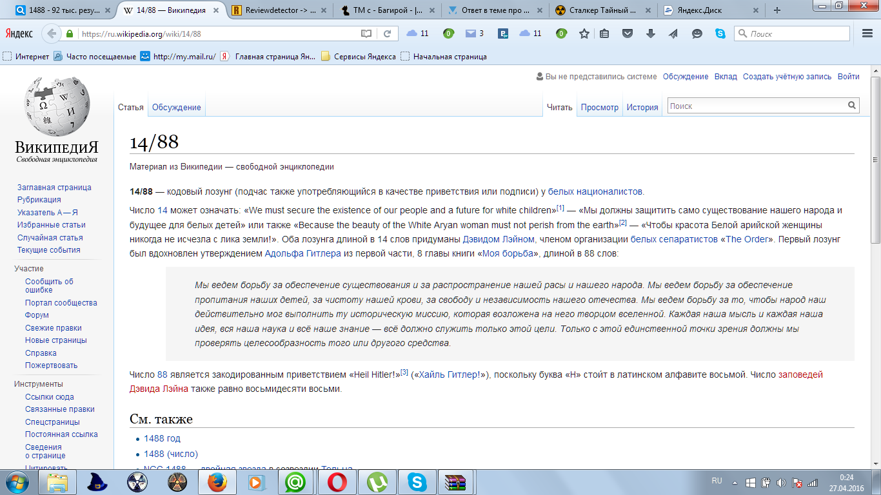Viewport: 881px width, 495px height.
Task: Open the '1488 год' see-also link
Action: coord(162,438)
